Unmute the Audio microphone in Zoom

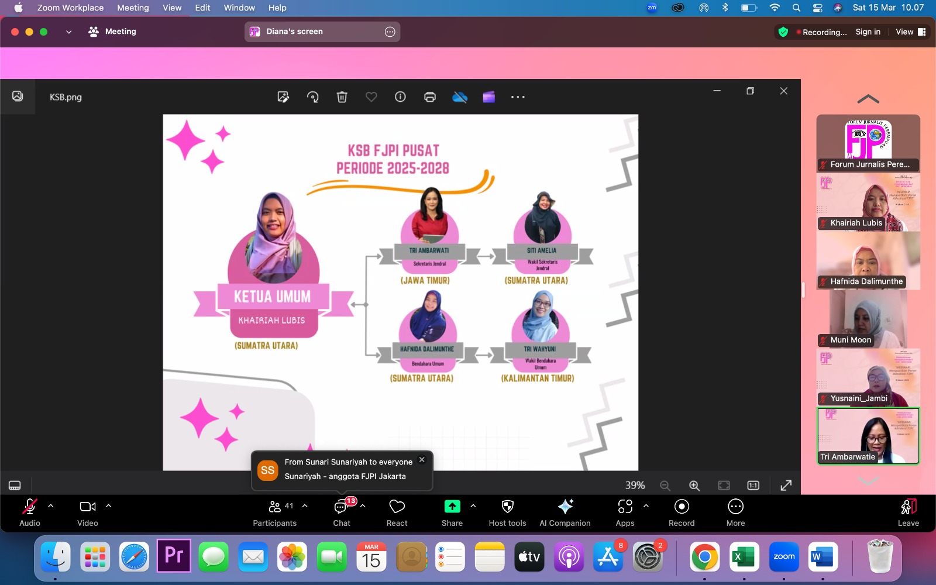pyautogui.click(x=30, y=512)
